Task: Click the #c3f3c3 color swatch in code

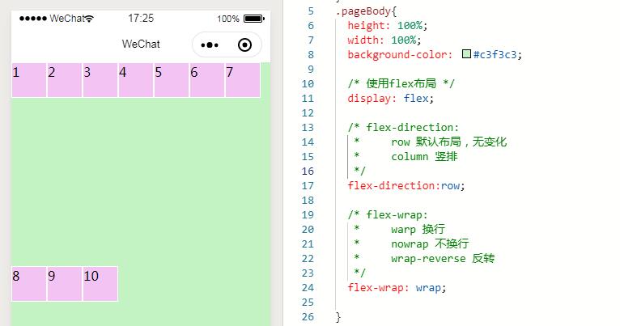Action: [466, 53]
